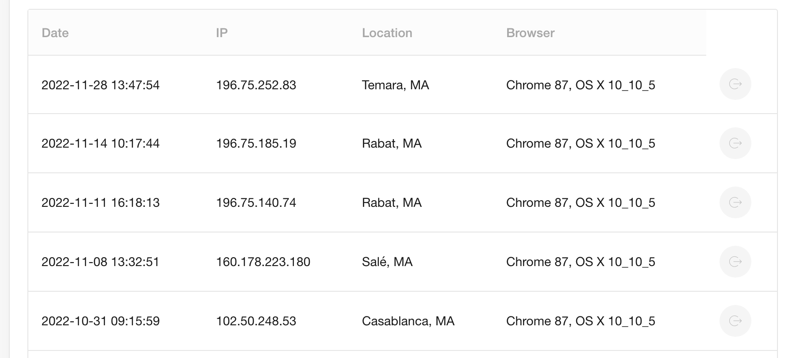The width and height of the screenshot is (785, 358).
Task: Click the IP column header
Action: tap(222, 33)
